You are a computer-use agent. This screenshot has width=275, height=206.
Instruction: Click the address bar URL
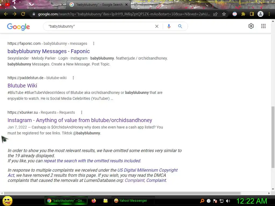[124, 14]
